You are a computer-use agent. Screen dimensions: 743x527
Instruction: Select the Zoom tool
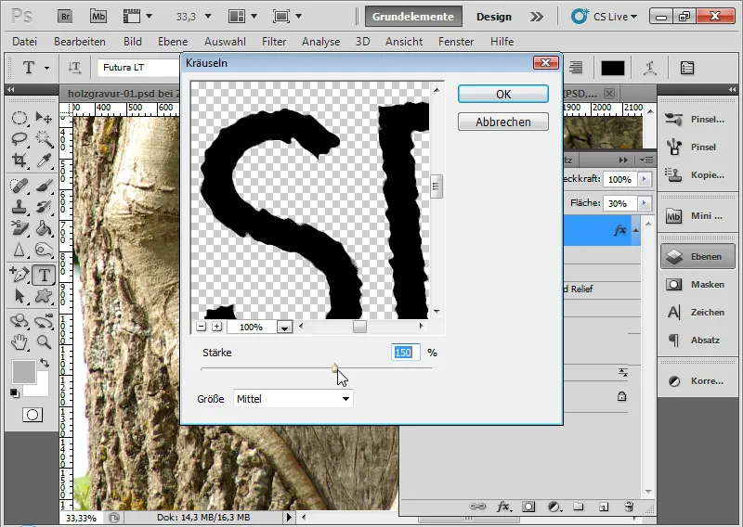44,342
